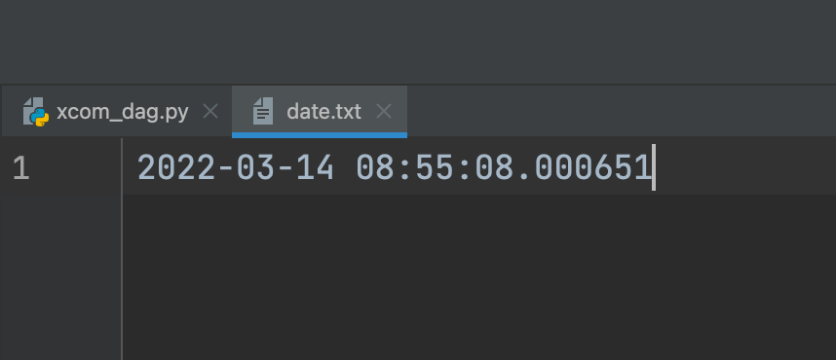Select the date.txt tab label
Screen dimensions: 836x360
pos(323,111)
